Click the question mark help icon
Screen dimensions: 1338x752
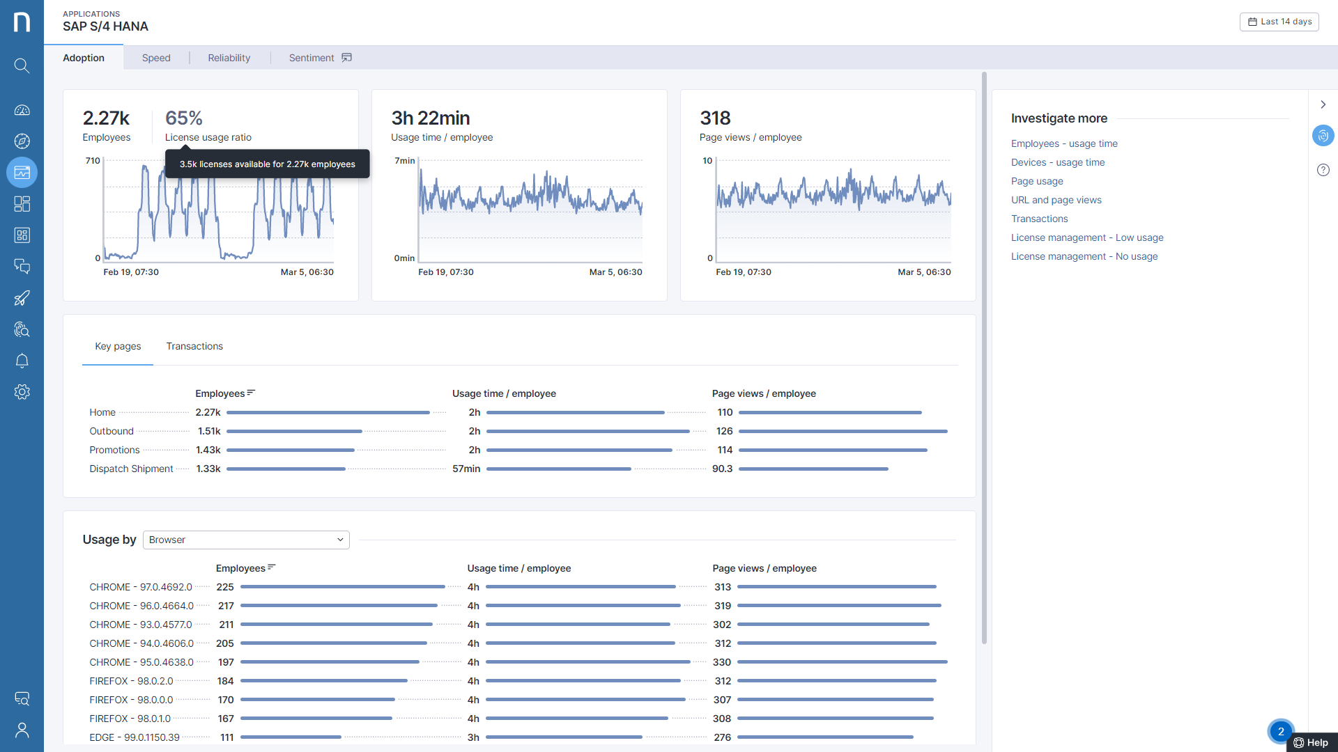coord(1323,170)
